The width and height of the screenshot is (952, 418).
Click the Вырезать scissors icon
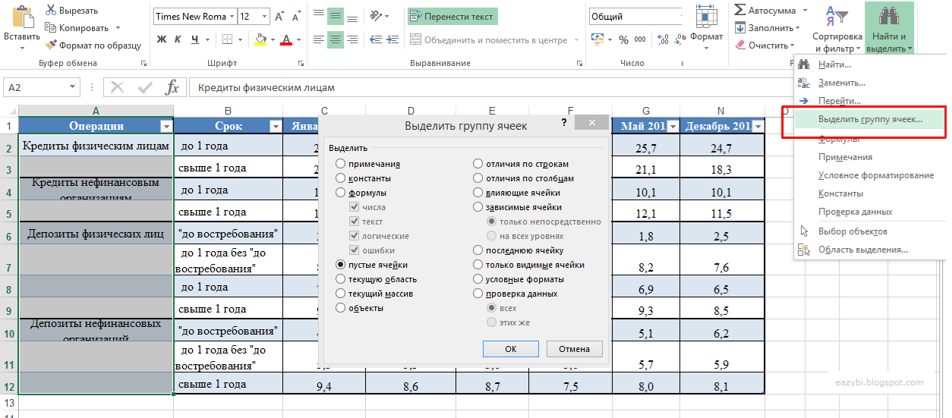(x=51, y=11)
